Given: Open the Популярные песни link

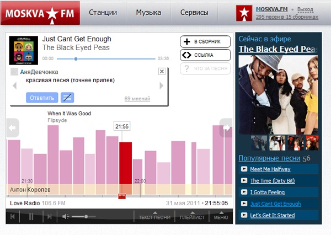Looking at the screenshot, I should pos(269,158).
